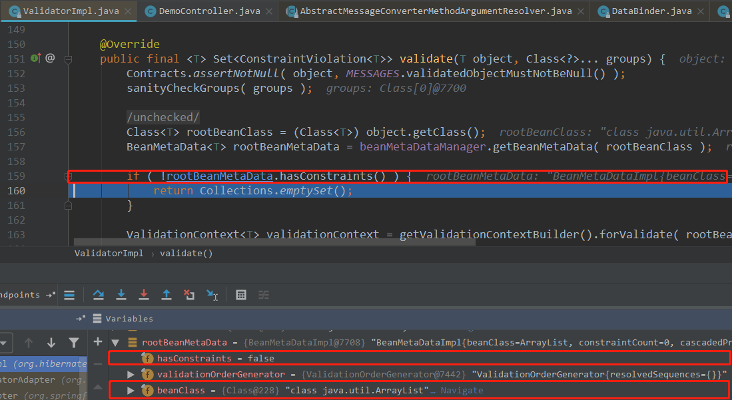Click the filter funnel icon in Variables panel
The image size is (732, 400).
coord(74,341)
